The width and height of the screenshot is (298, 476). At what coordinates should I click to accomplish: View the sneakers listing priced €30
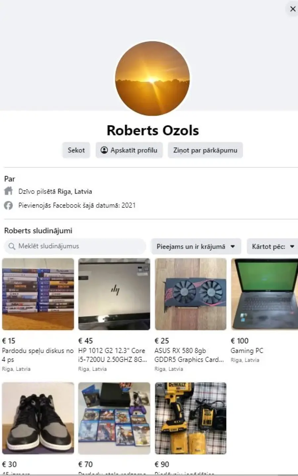click(38, 418)
